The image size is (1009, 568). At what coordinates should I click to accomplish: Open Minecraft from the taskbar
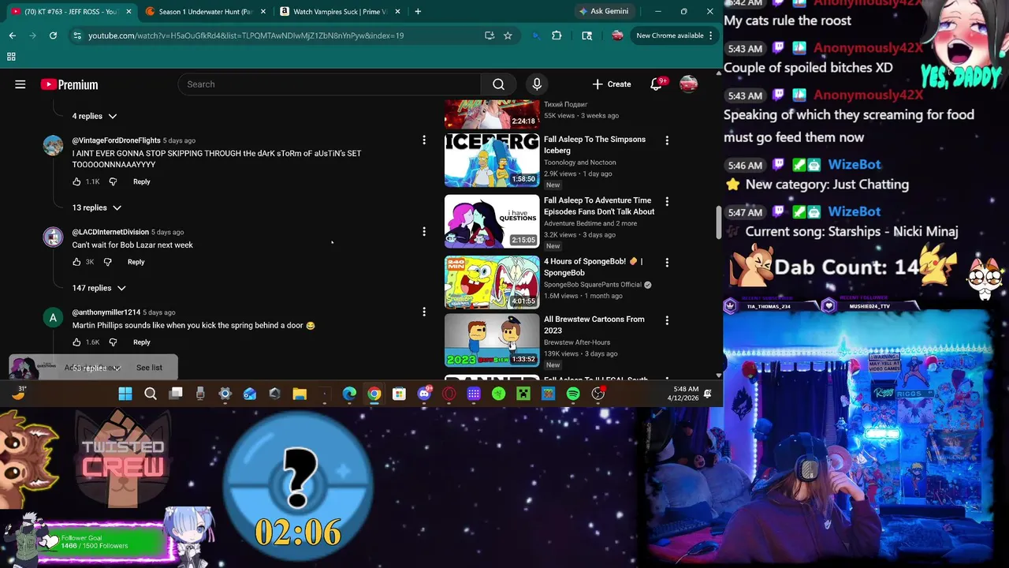523,394
